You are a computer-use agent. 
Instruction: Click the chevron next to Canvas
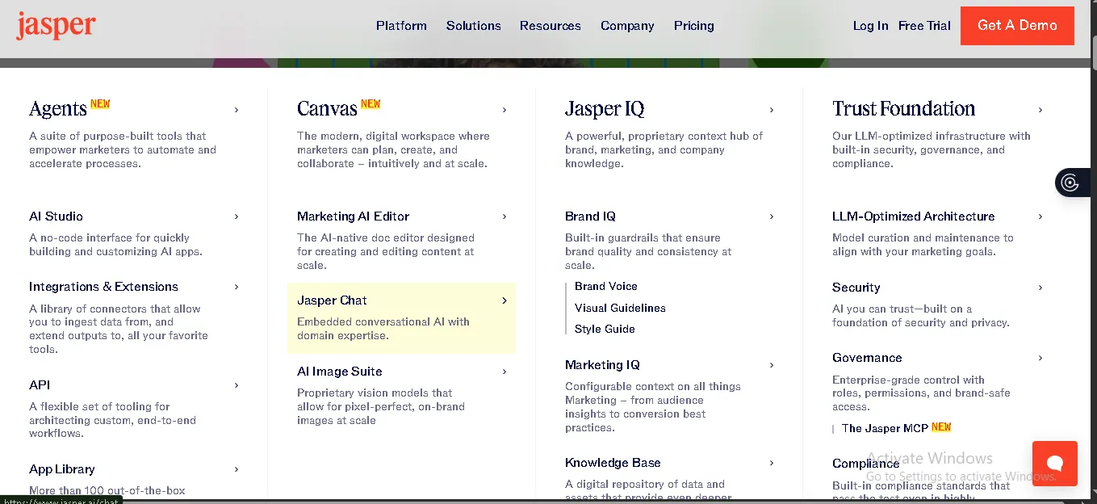coord(505,110)
